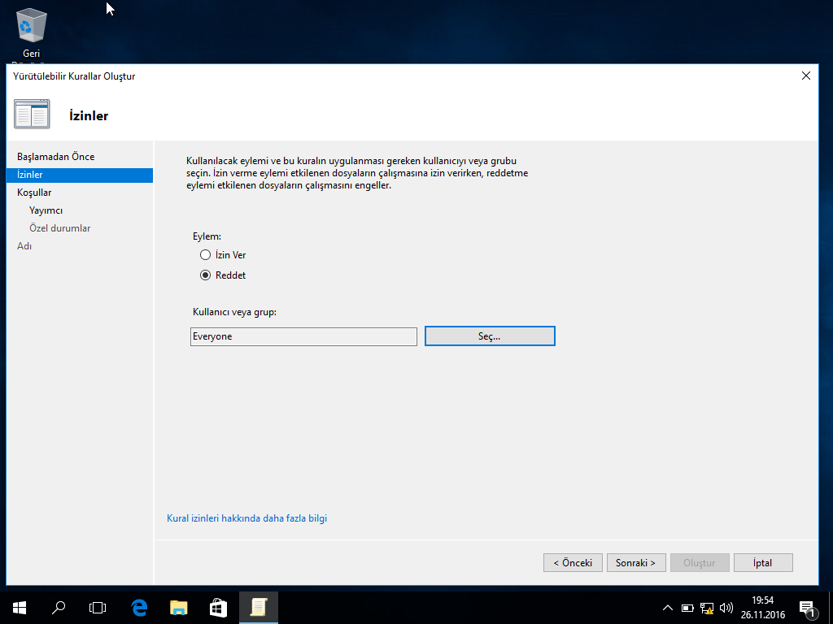833x624 pixels.
Task: Open the Action Center notification icon
Action: (807, 607)
